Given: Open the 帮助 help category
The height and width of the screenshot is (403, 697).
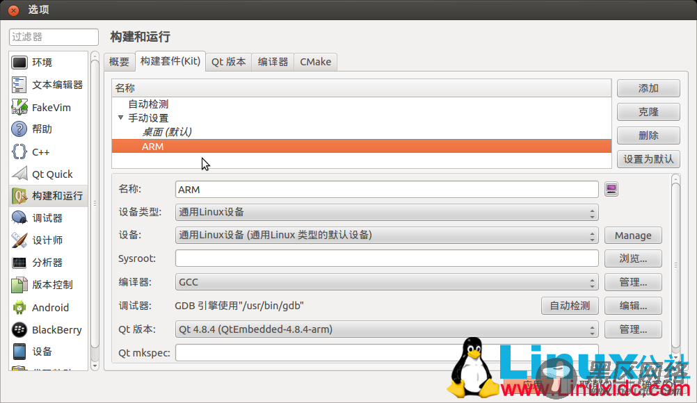Looking at the screenshot, I should coord(49,129).
